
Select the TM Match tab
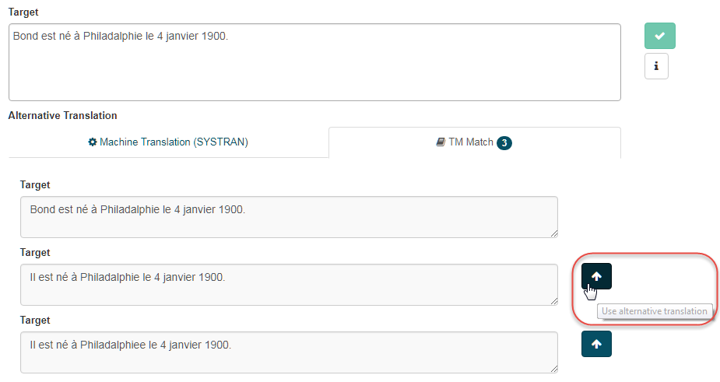click(475, 143)
